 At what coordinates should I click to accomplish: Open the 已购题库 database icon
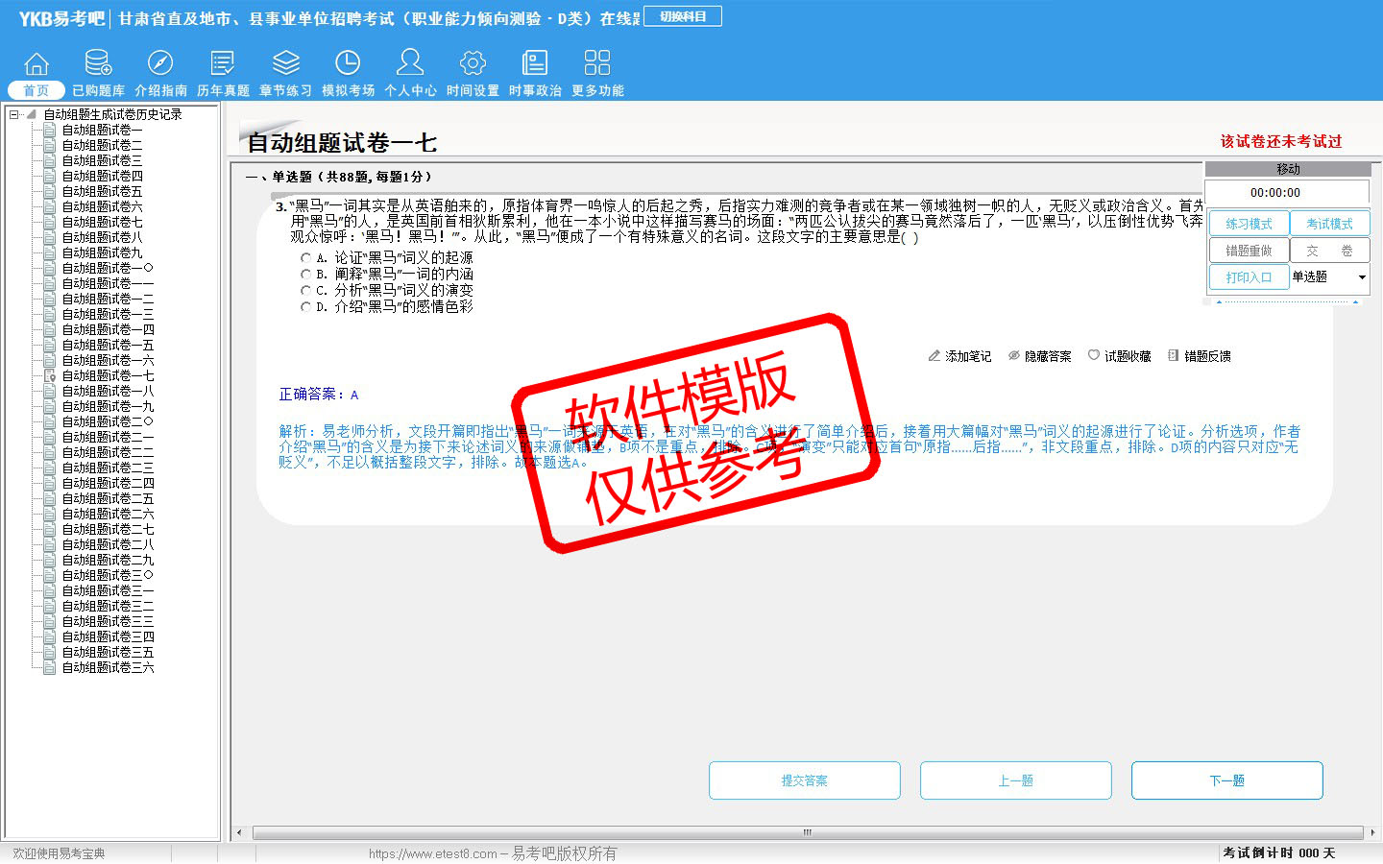tap(98, 64)
